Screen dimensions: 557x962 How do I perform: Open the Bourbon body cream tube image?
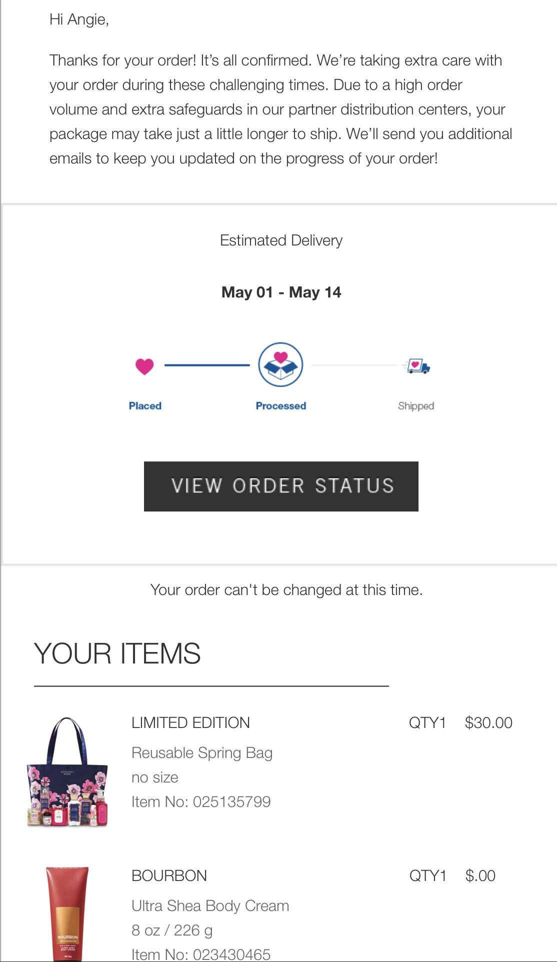(67, 912)
